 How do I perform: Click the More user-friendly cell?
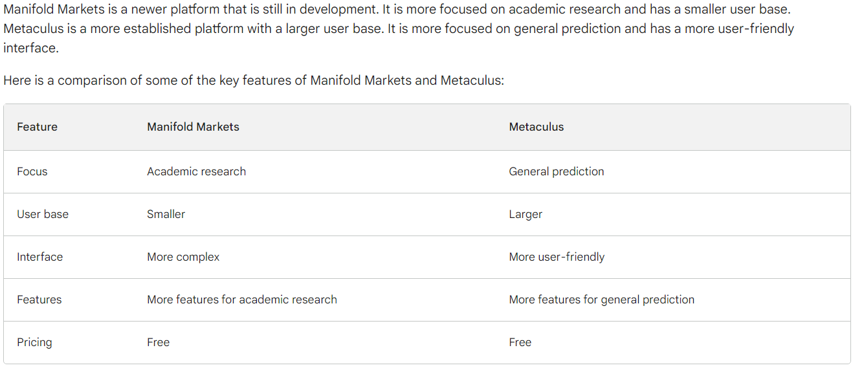click(557, 257)
